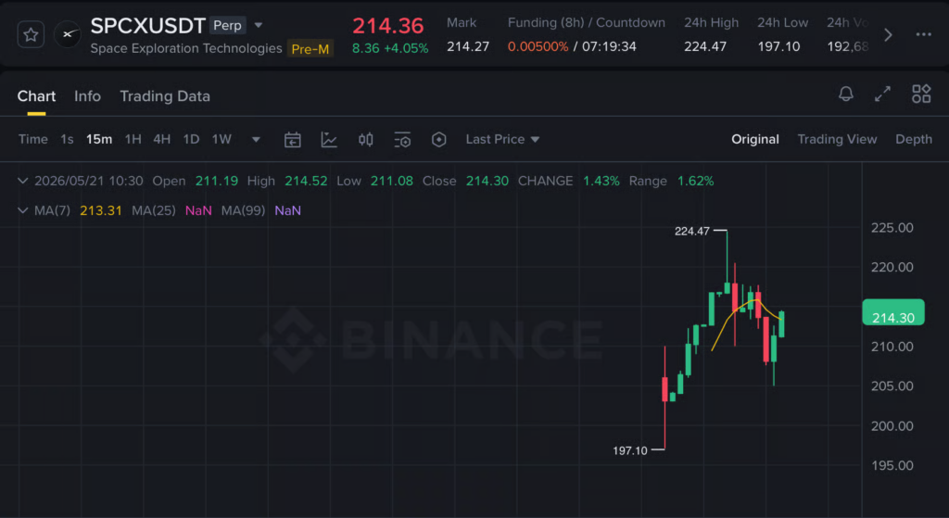Click the 224.47 high marker on chart
The height and width of the screenshot is (518, 949).
691,231
